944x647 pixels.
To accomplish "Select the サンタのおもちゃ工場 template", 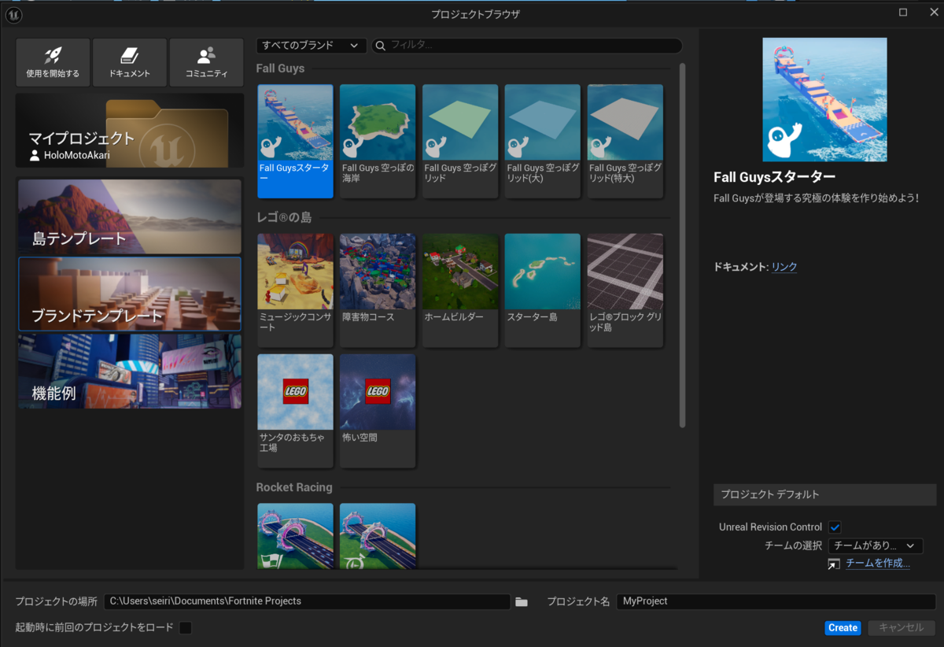I will tap(296, 411).
